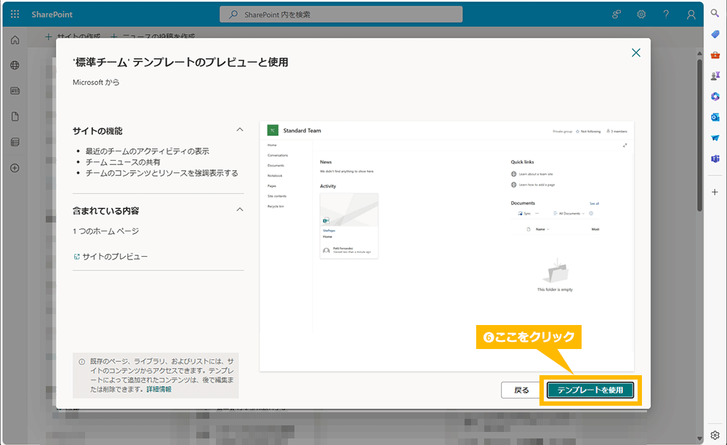Click the info icon in the notice box

click(81, 361)
